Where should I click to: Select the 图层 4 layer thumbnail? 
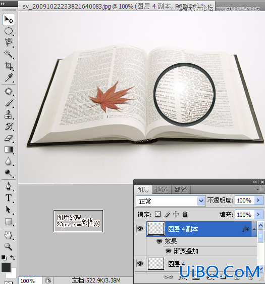coord(156,264)
